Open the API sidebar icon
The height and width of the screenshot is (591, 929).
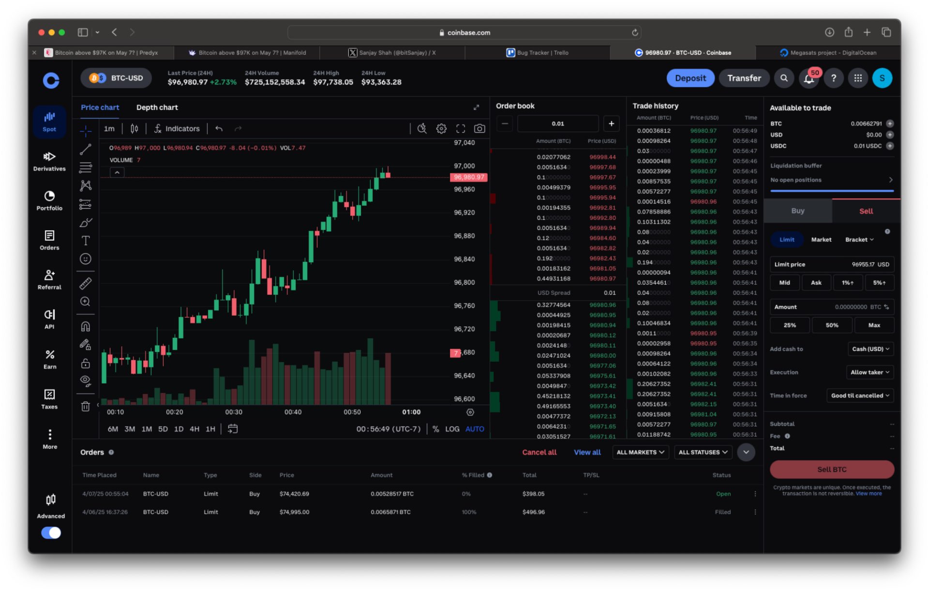tap(49, 319)
